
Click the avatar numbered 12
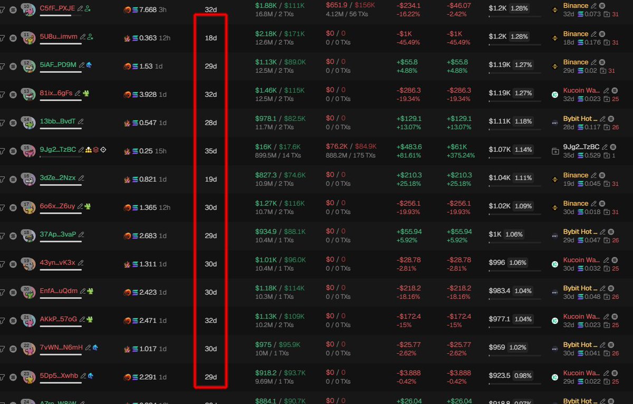(28, 66)
